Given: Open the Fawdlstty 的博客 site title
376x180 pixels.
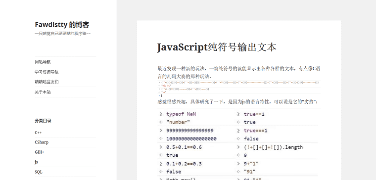Looking at the screenshot, I should (x=62, y=25).
